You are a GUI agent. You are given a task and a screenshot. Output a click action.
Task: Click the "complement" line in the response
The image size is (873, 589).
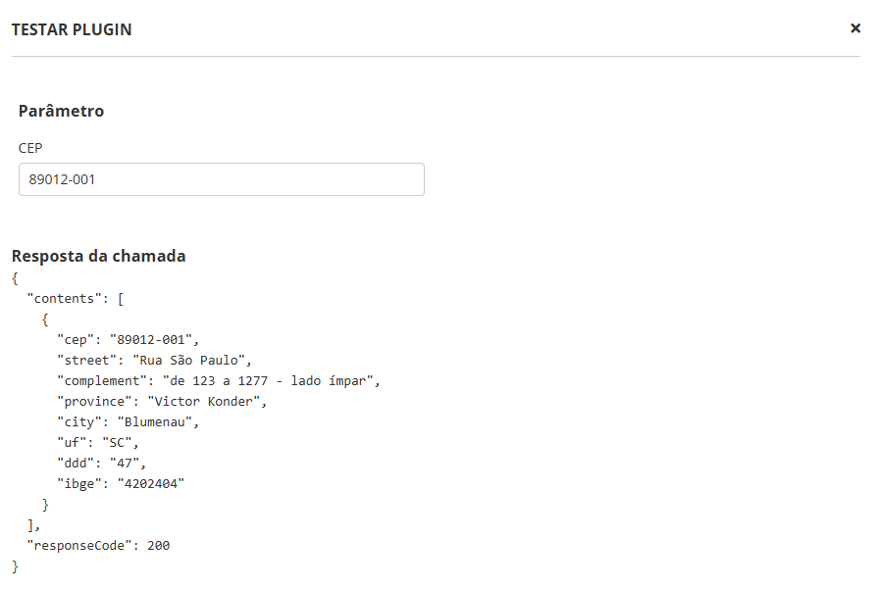[218, 380]
